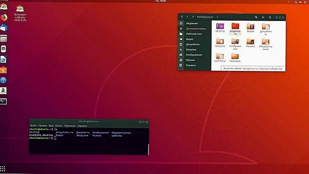Open Ubuntu Software from the dock
This screenshot has height=174, width=309.
tap(3, 70)
